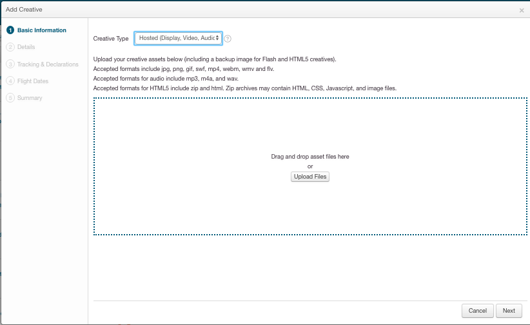The image size is (530, 325).
Task: Click the line listing jpg, png, gif formats
Action: coord(184,69)
